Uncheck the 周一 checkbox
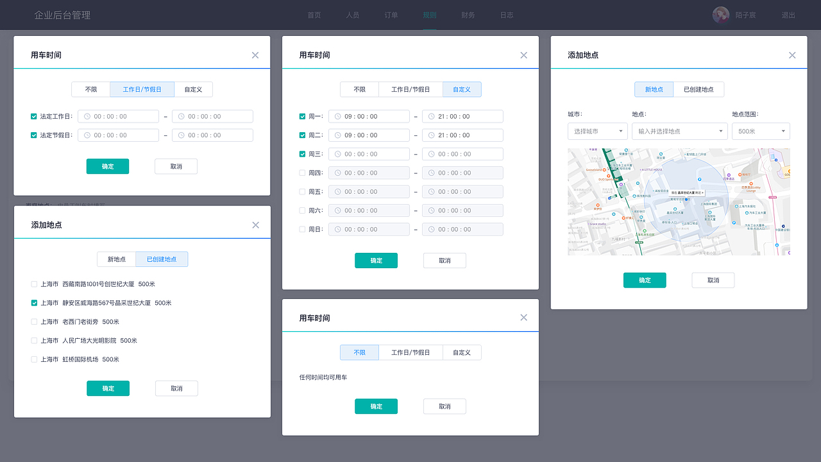Viewport: 821px width, 462px height. [x=302, y=117]
